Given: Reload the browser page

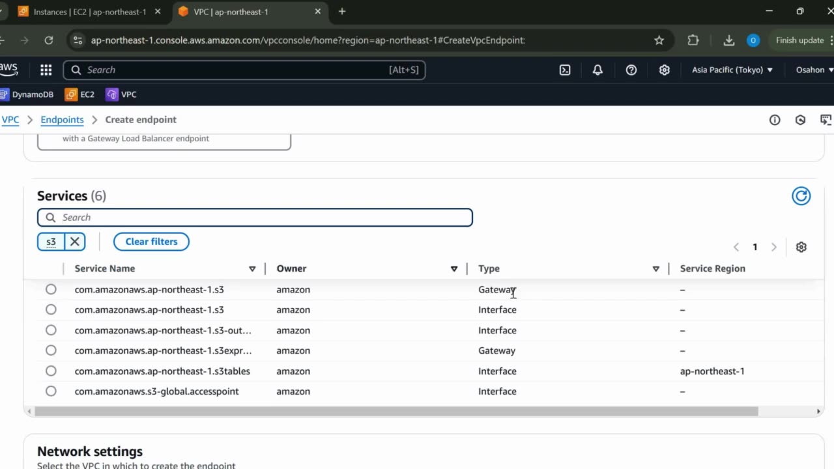Looking at the screenshot, I should (x=48, y=40).
